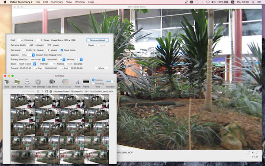This screenshot has width=265, height=166.
Task: Open the Fonts panel icon
Action: 77,82
